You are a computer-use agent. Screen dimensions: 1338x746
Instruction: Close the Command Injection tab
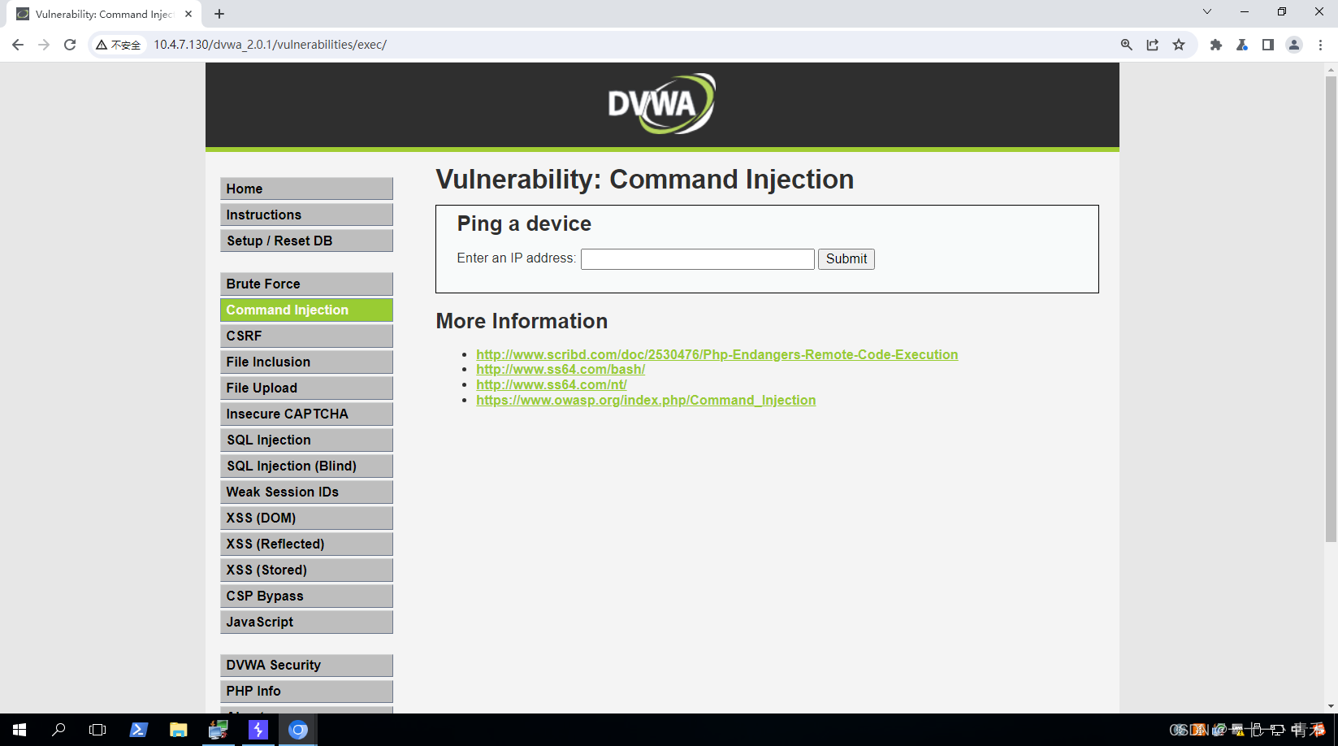coord(188,14)
